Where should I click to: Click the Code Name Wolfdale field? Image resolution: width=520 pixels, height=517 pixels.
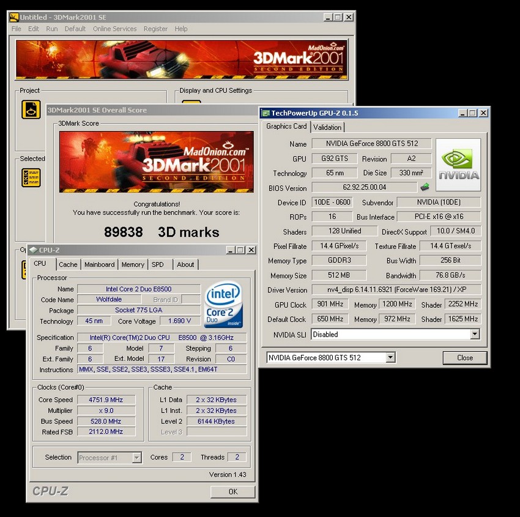coord(109,299)
